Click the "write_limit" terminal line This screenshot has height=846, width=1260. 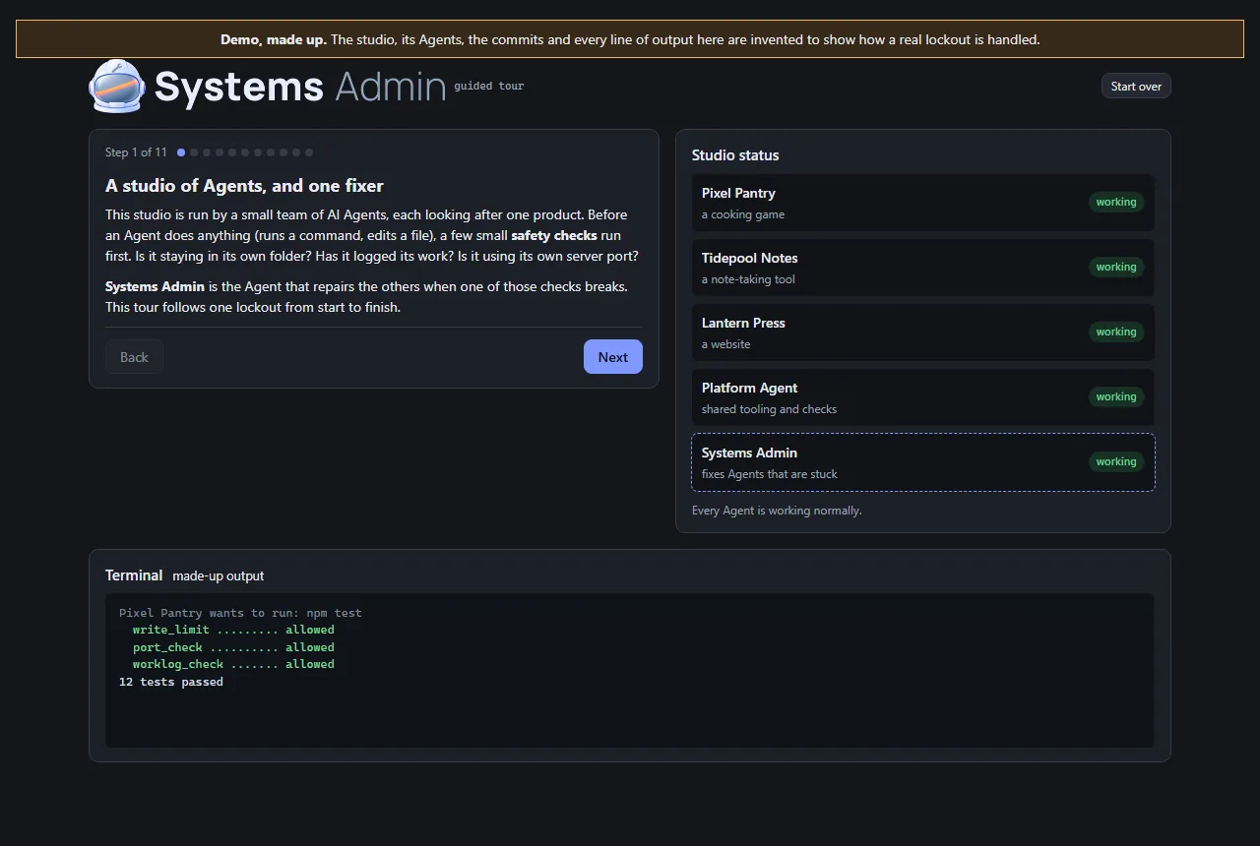(x=233, y=630)
